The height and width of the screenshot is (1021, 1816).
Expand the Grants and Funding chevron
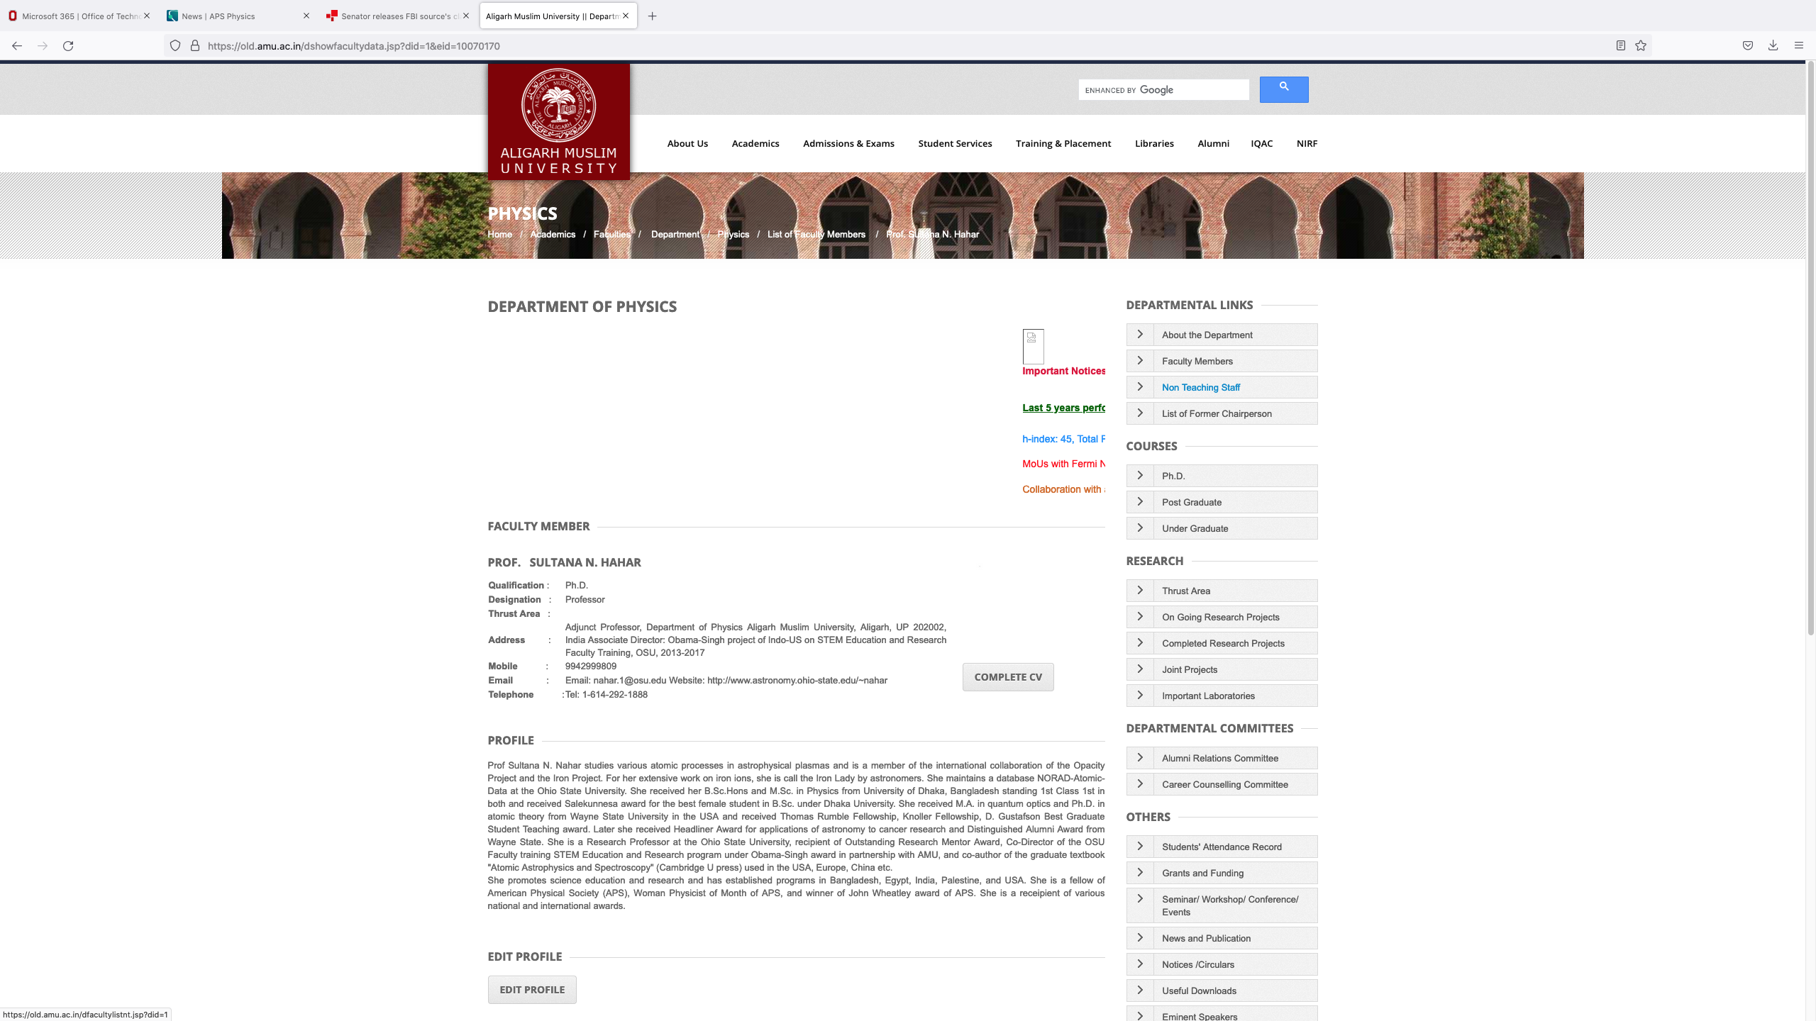[1140, 873]
